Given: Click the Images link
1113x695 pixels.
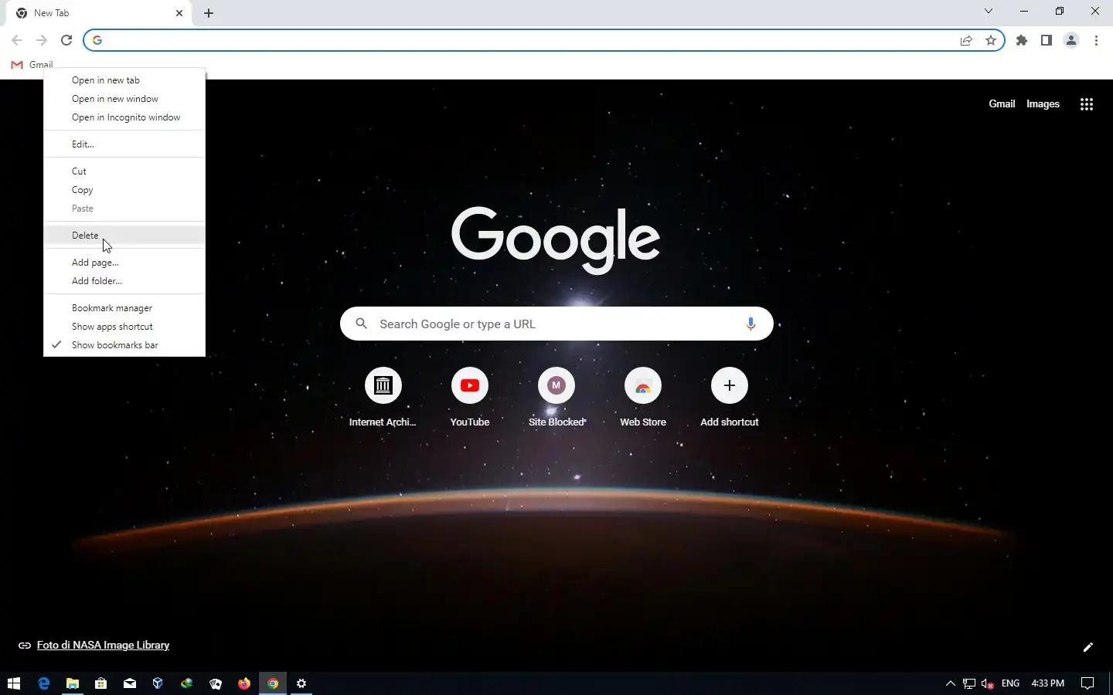Looking at the screenshot, I should [x=1043, y=104].
